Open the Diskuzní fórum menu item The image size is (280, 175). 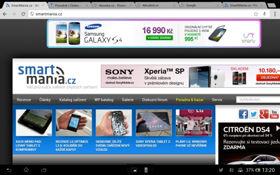point(155,100)
